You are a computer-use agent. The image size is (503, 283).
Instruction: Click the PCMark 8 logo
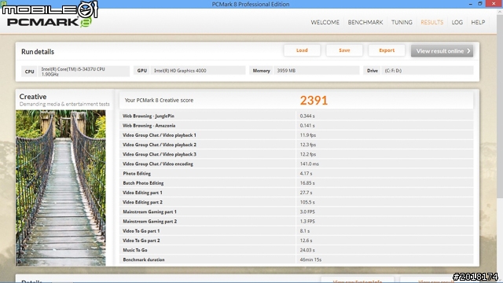point(49,22)
